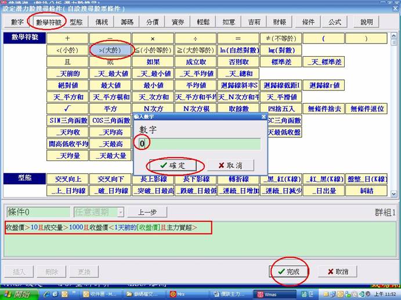Select the plus (+) operator button

pos(67,38)
